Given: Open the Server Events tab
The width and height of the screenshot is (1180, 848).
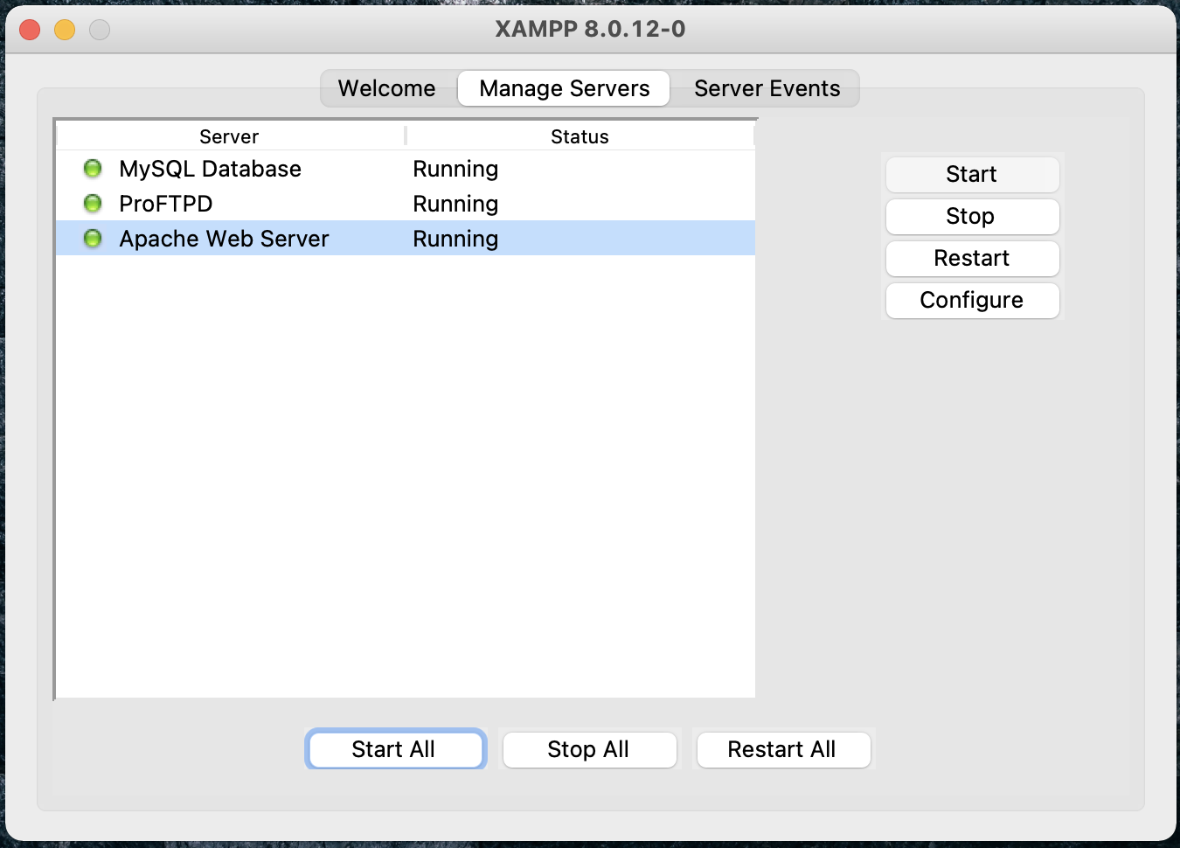Looking at the screenshot, I should [767, 88].
